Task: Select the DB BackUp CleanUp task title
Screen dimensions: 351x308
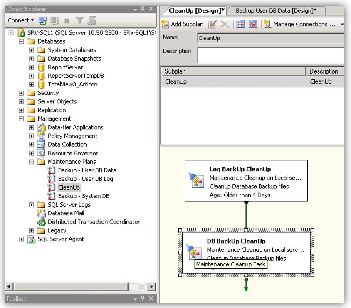Action: click(236, 241)
